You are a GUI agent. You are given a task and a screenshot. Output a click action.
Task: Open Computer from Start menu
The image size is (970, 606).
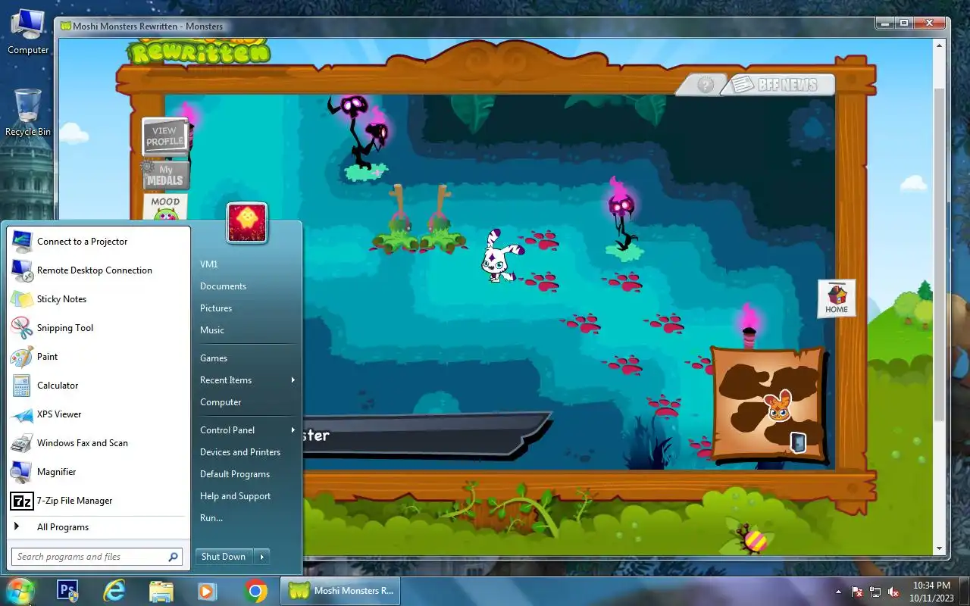pyautogui.click(x=247, y=402)
